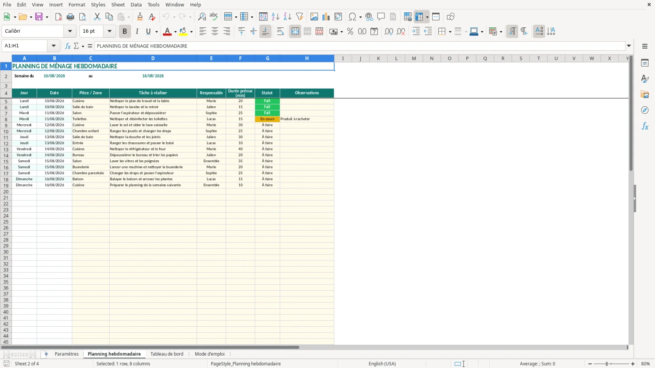Screen dimensions: 655x368
Task: Open the sidebar Gallery panel
Action: [x=645, y=94]
